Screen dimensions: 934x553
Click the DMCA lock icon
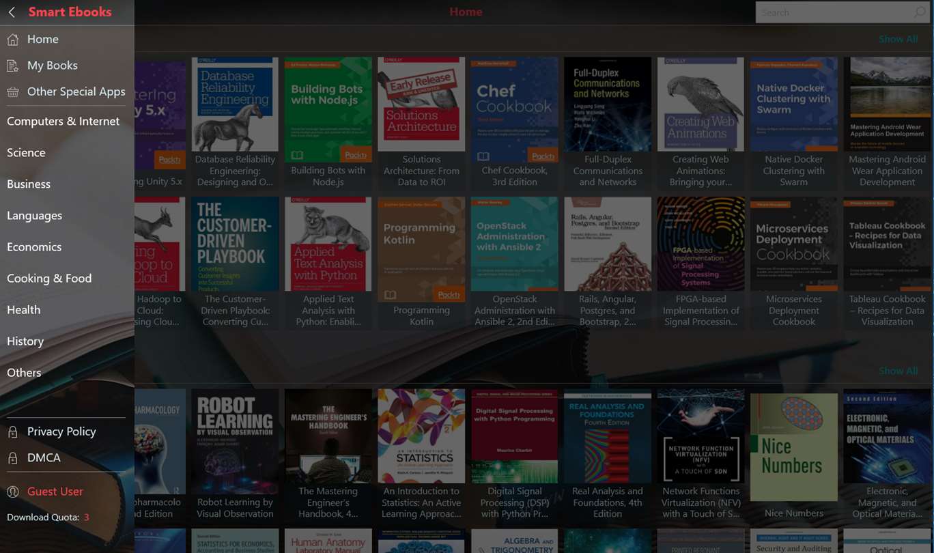pos(12,458)
